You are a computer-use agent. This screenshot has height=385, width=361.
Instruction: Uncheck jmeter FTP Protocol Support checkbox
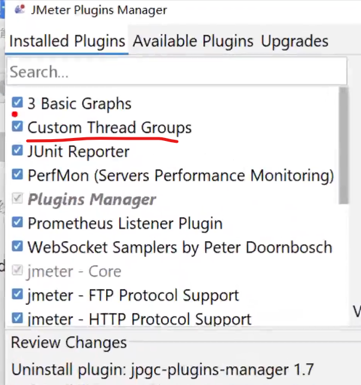17,295
